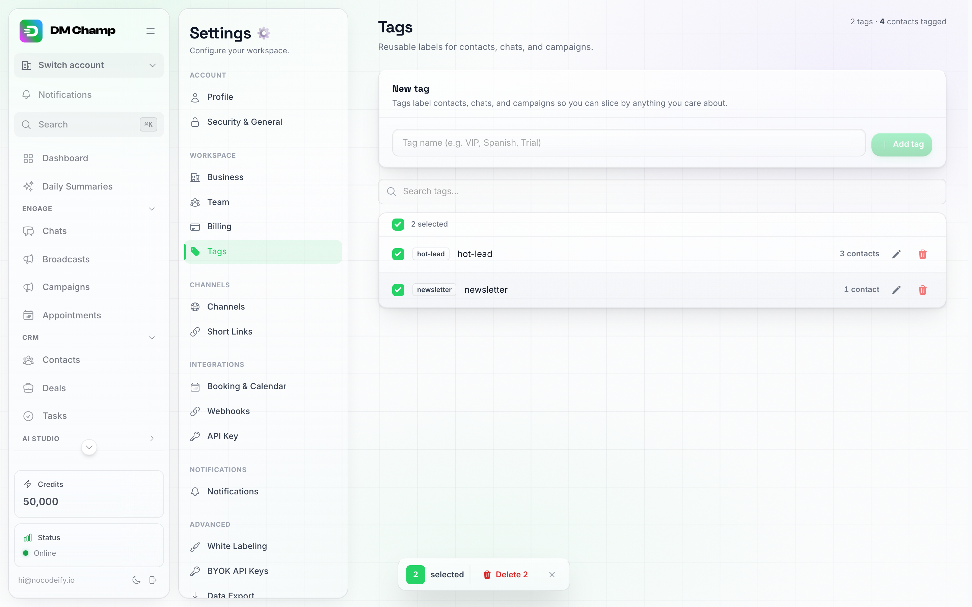
Task: Click the hot-lead tag badge
Action: point(431,254)
